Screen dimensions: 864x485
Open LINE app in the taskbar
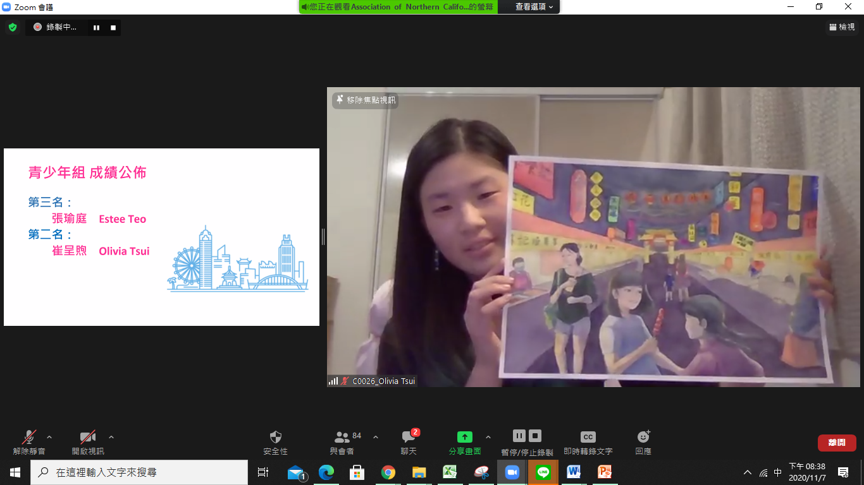tap(543, 472)
